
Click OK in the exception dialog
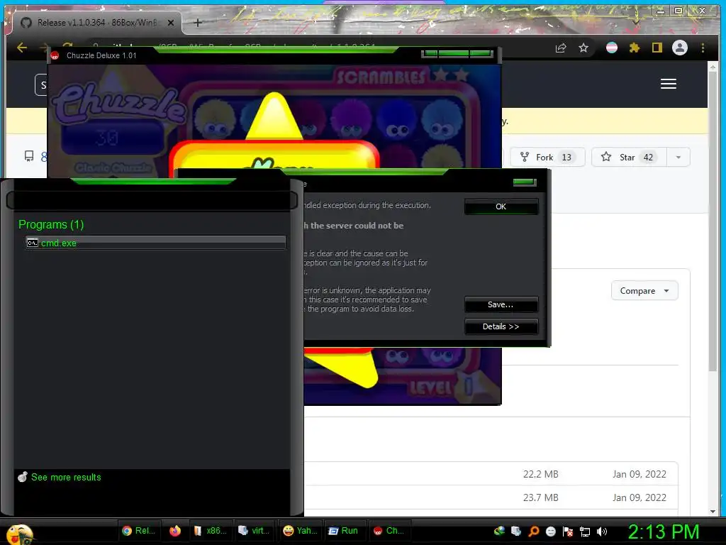501,207
